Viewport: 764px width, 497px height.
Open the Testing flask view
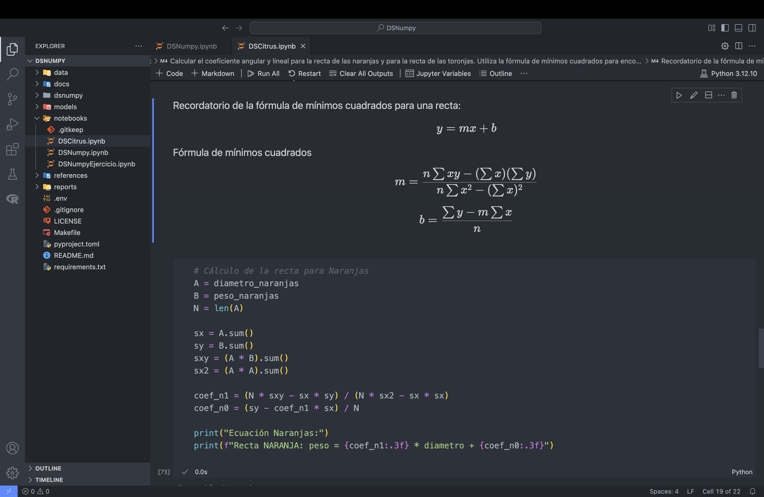tap(12, 174)
